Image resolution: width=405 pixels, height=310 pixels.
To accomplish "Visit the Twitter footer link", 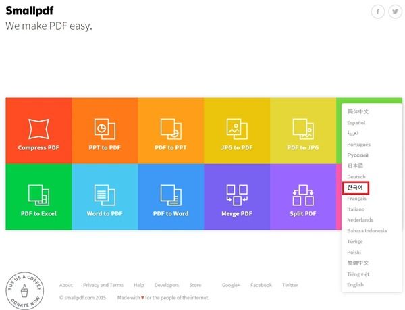I will [290, 285].
